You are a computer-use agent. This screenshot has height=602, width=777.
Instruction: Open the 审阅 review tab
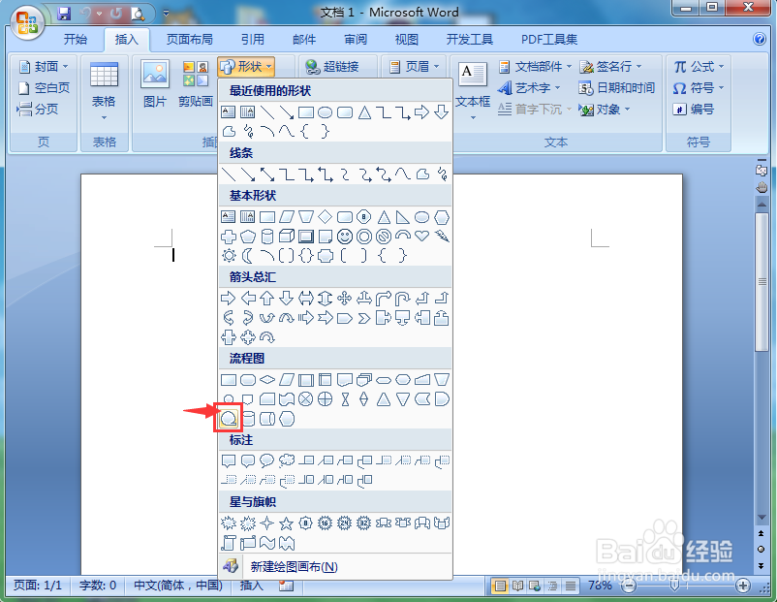[x=356, y=39]
